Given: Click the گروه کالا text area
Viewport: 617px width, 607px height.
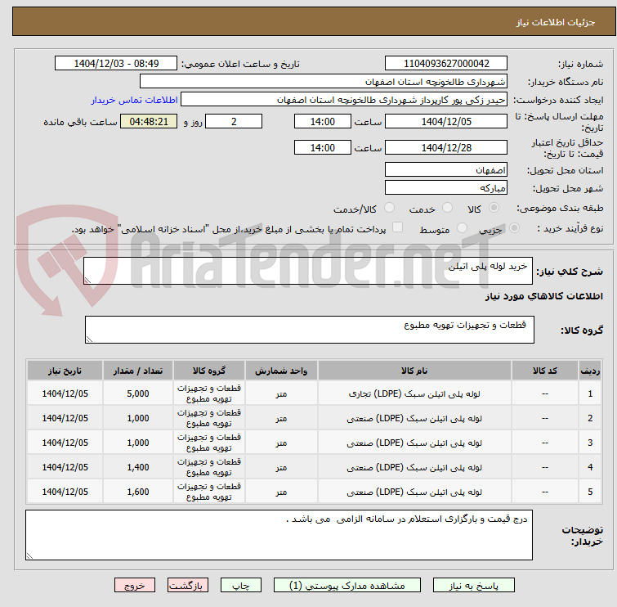Looking at the screenshot, I should tap(309, 330).
